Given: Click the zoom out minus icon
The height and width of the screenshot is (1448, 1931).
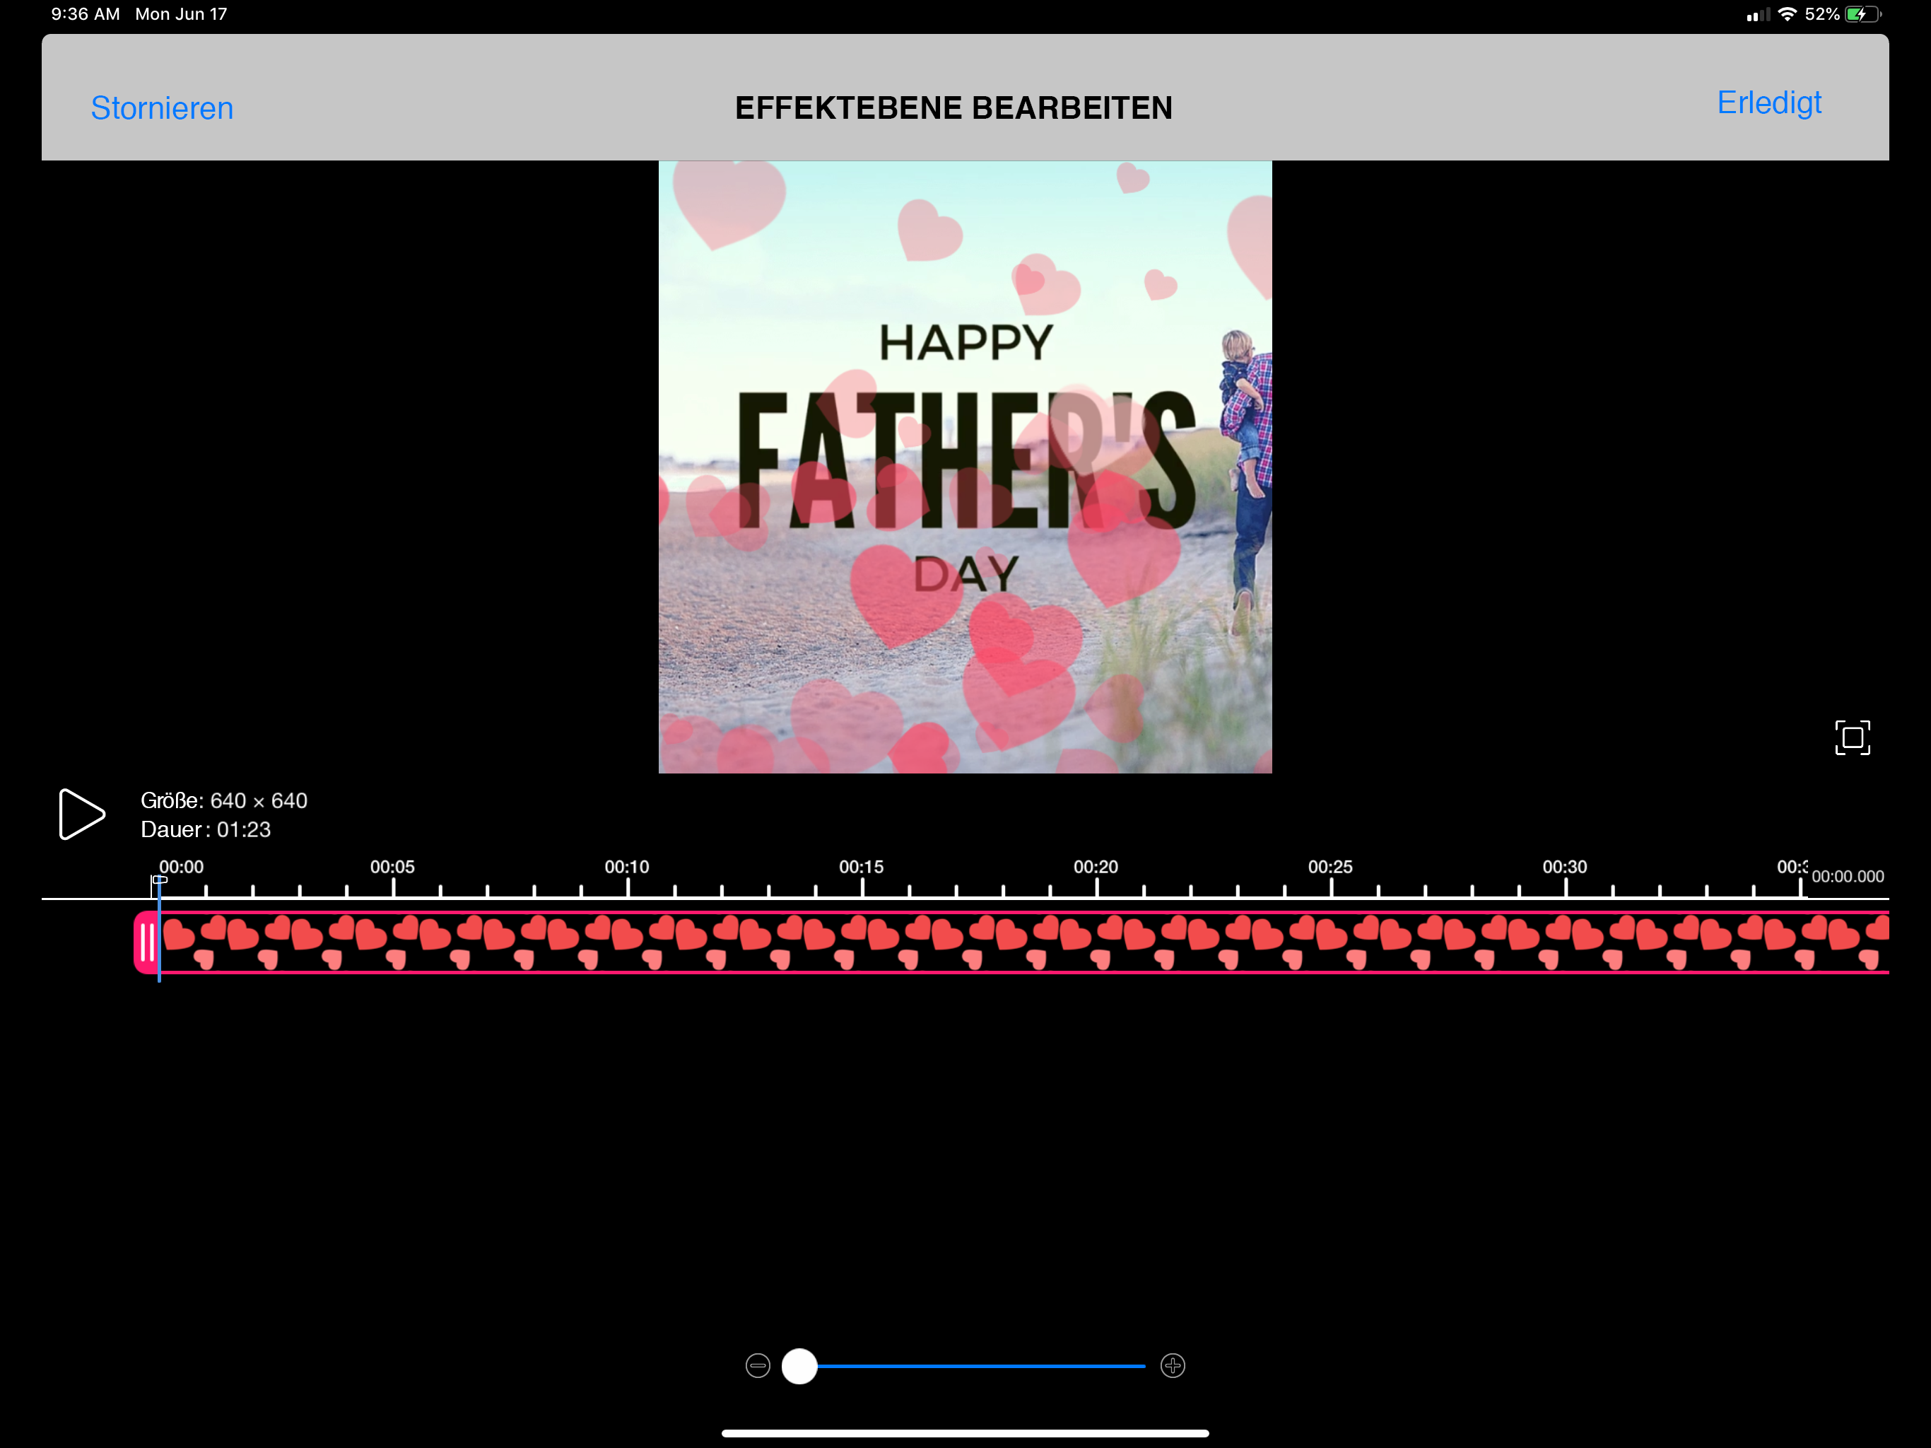Looking at the screenshot, I should click(757, 1365).
